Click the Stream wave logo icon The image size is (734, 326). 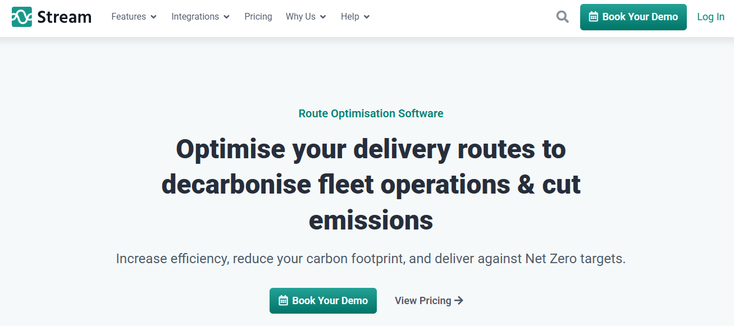22,17
